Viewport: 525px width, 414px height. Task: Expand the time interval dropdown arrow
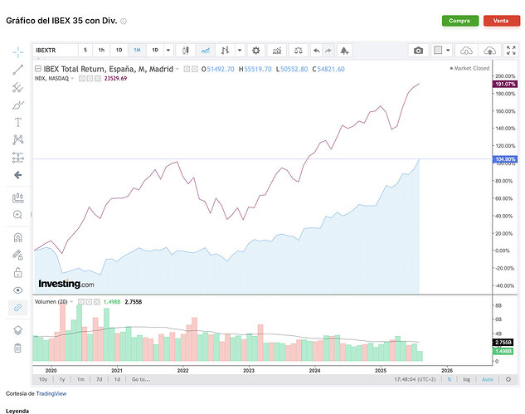pos(168,51)
